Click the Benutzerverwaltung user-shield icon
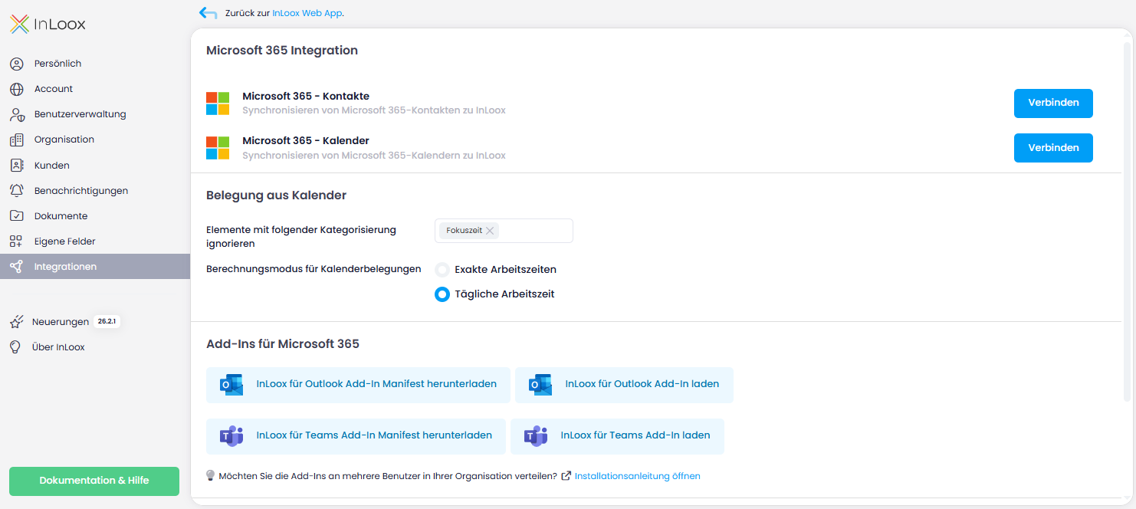This screenshot has width=1136, height=509. 17,114
